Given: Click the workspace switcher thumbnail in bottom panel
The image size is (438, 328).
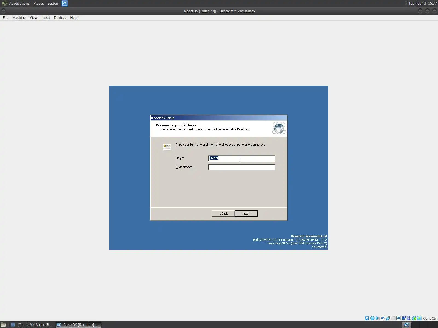Looking at the screenshot, I should click(x=407, y=325).
